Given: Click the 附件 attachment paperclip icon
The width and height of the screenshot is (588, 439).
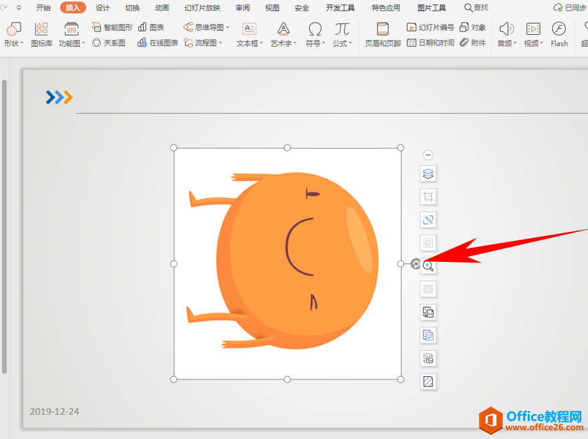Looking at the screenshot, I should pos(472,43).
